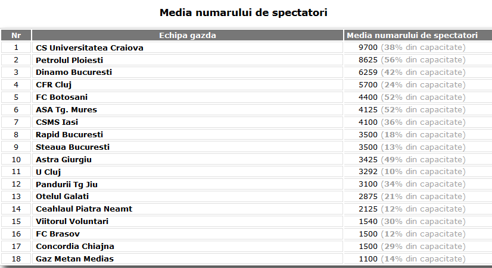Image resolution: width=492 pixels, height=268 pixels.
Task: Click the Astra Giurgiu team name
Action: [64, 160]
